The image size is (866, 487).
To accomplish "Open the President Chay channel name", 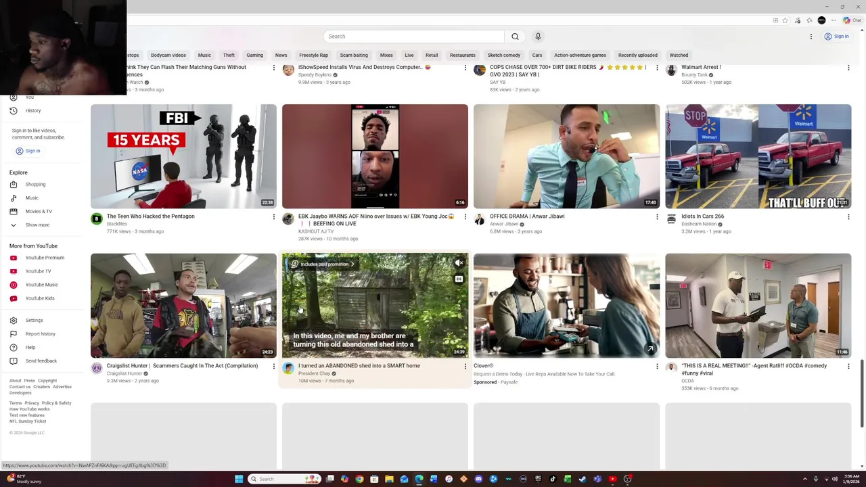I will click(x=314, y=373).
